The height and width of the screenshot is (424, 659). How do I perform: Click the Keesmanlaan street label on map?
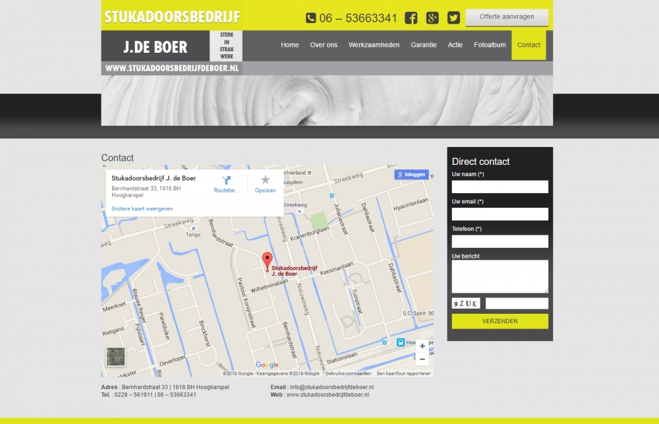click(x=337, y=269)
